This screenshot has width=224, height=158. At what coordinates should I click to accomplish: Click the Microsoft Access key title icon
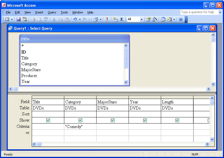pos(4,5)
